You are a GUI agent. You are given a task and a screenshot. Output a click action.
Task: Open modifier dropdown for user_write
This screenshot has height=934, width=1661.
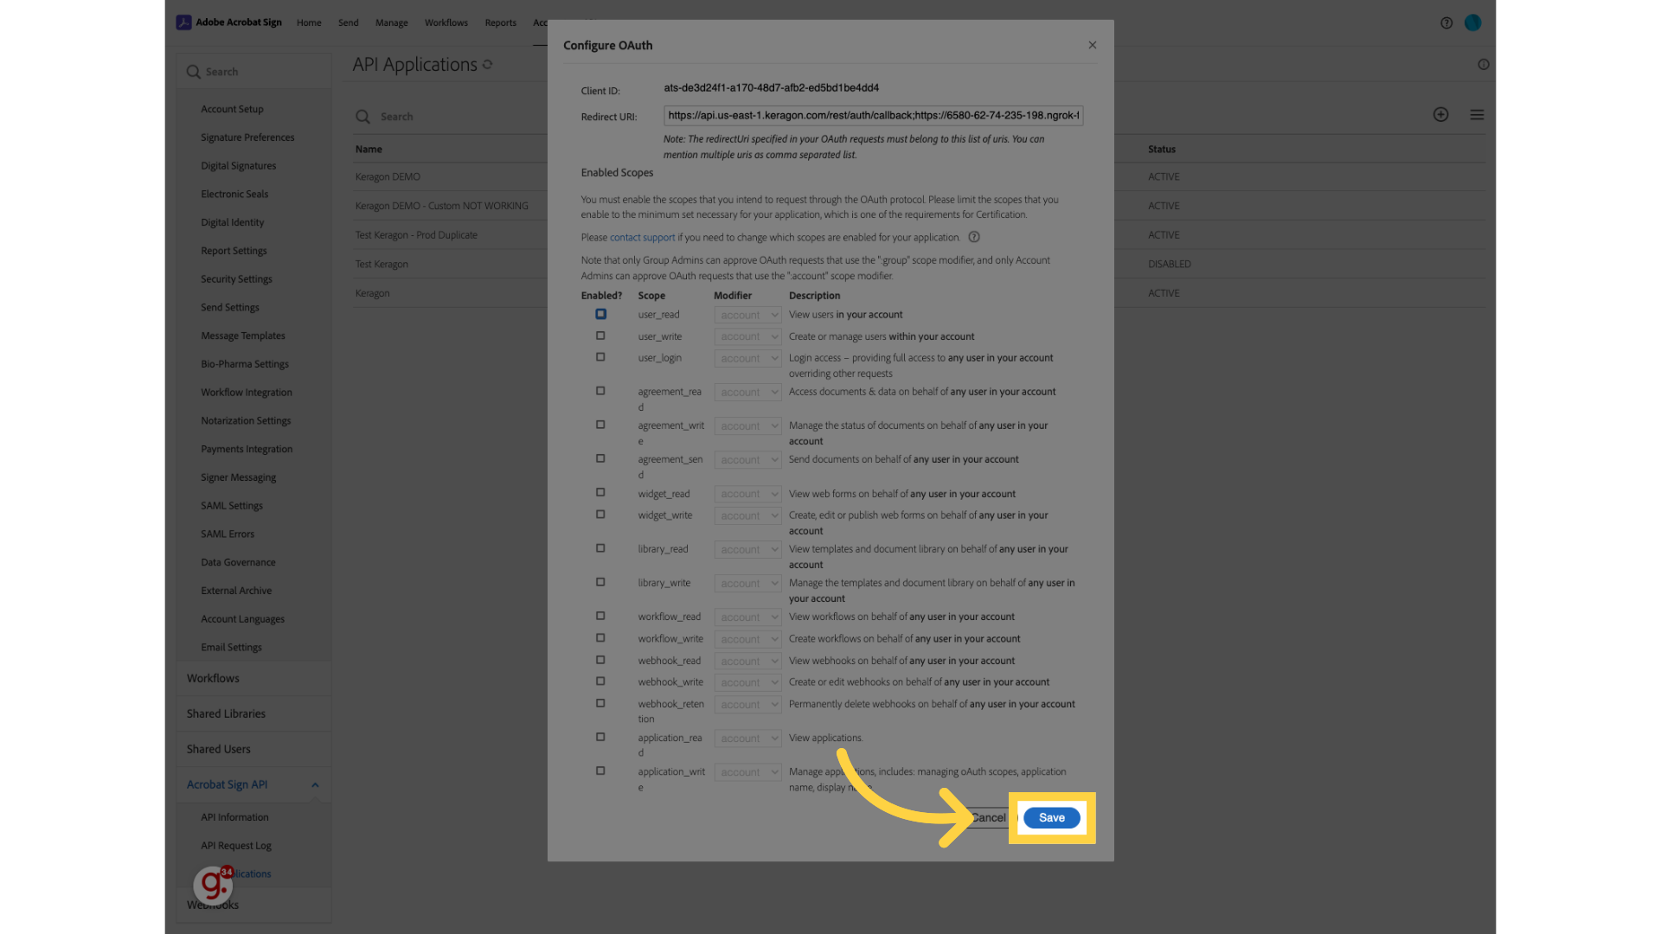coord(748,337)
